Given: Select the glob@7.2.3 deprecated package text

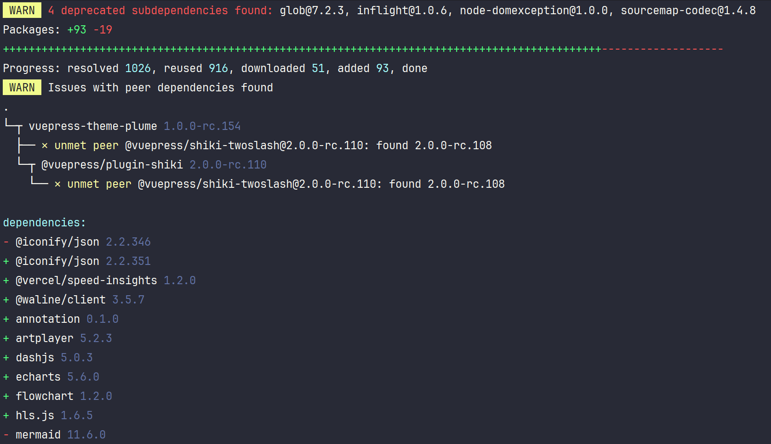Looking at the screenshot, I should tap(312, 10).
